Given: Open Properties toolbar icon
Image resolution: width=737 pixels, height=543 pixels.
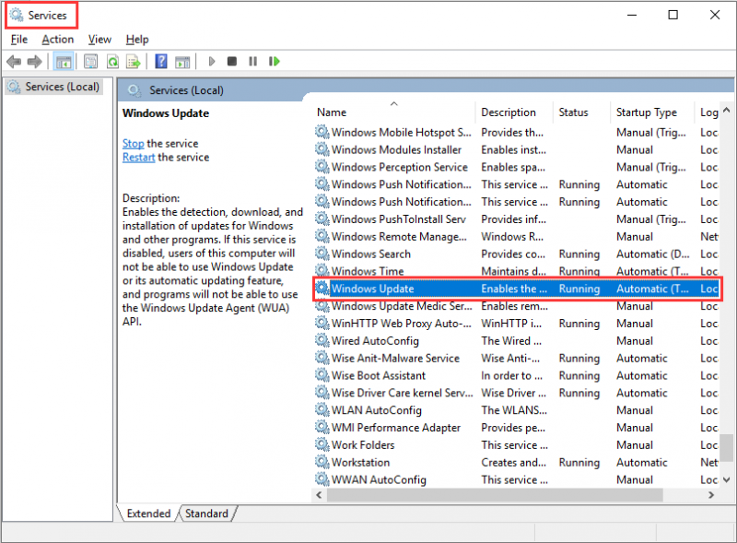Looking at the screenshot, I should (90, 62).
